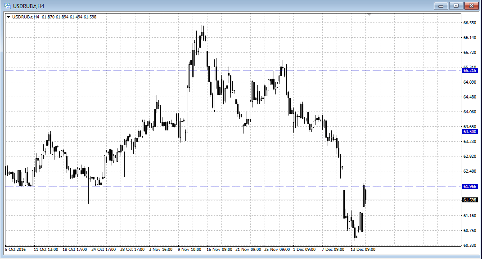Minimize the USDRUB.t,H4 chart window

coord(441,5)
